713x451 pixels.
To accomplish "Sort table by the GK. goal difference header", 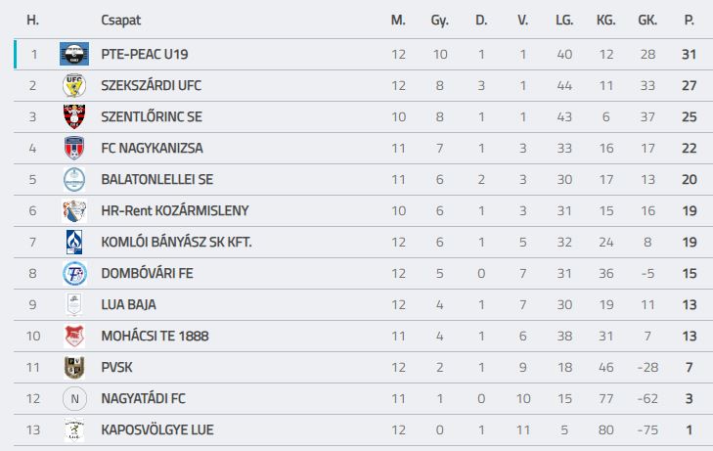I will 647,20.
